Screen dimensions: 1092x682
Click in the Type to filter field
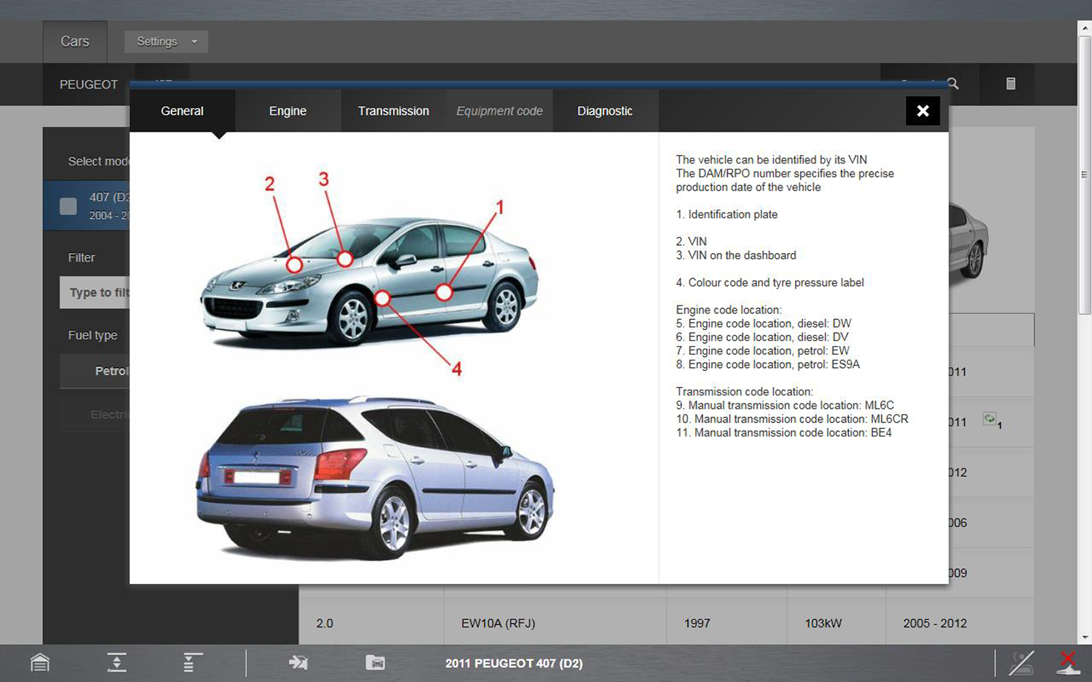(x=96, y=292)
